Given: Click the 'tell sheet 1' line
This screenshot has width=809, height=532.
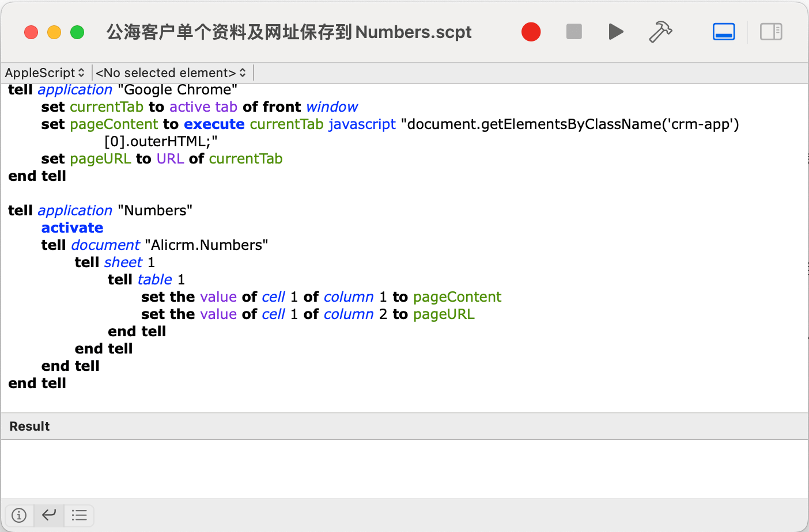Looking at the screenshot, I should pos(115,263).
